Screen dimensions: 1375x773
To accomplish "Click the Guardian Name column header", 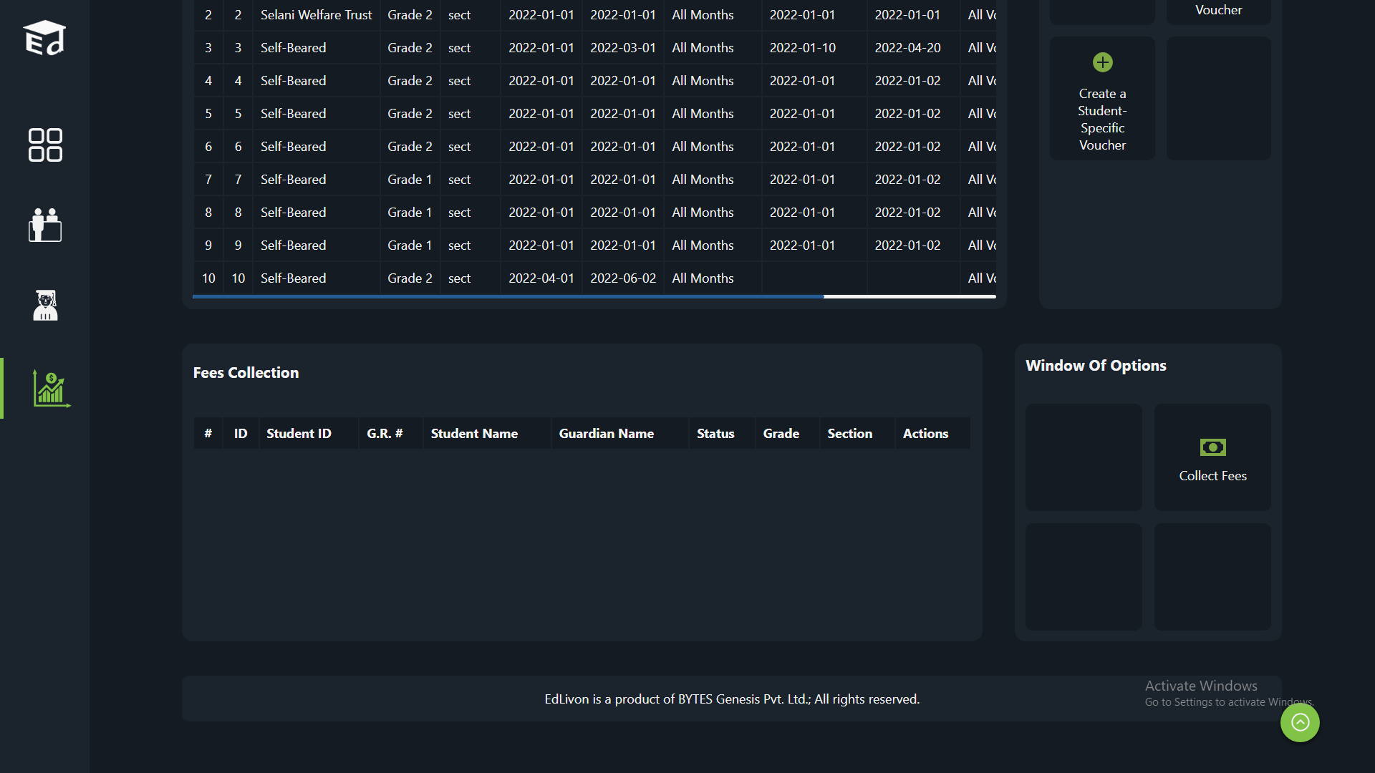I will [606, 434].
